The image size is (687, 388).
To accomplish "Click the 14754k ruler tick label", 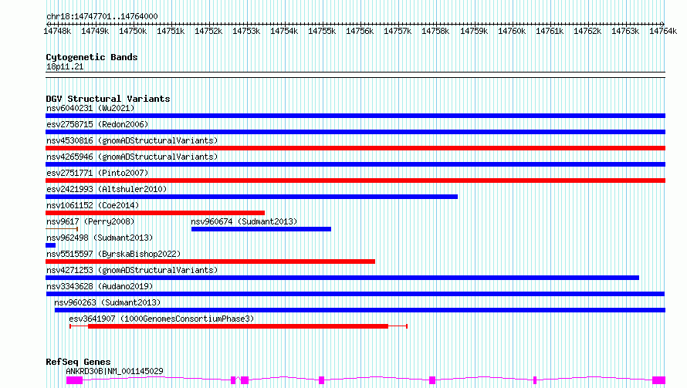I will 284,31.
